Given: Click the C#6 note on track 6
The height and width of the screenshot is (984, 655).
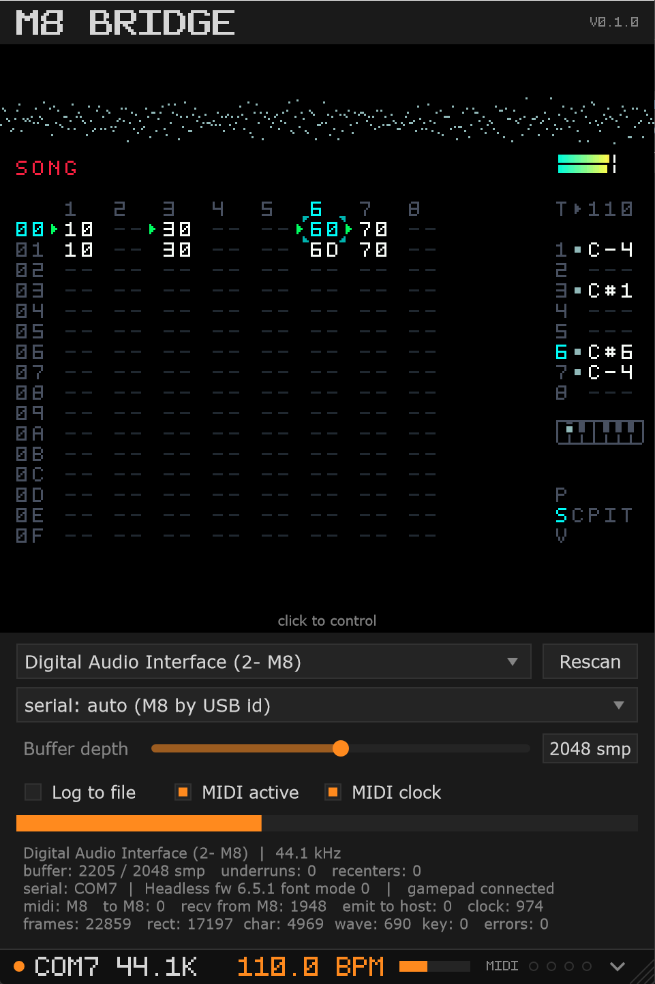Looking at the screenshot, I should click(610, 352).
